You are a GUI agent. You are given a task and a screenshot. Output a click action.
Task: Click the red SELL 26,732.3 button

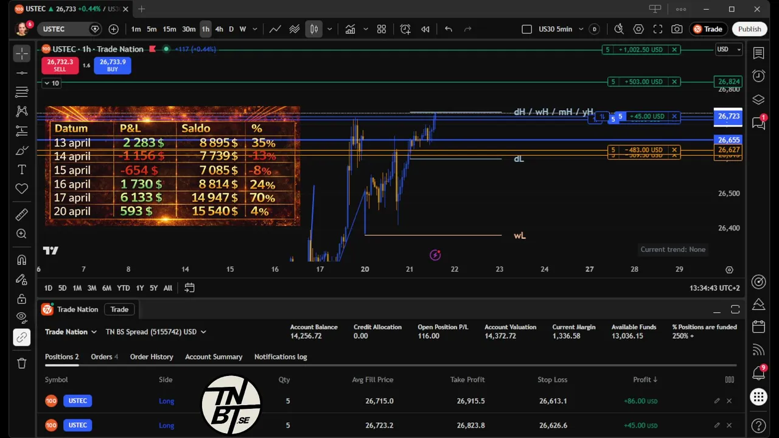60,65
